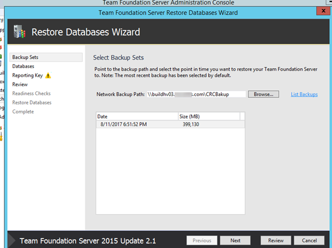332x248 pixels.
Task: Click the Network Backup Path input field
Action: click(196, 94)
